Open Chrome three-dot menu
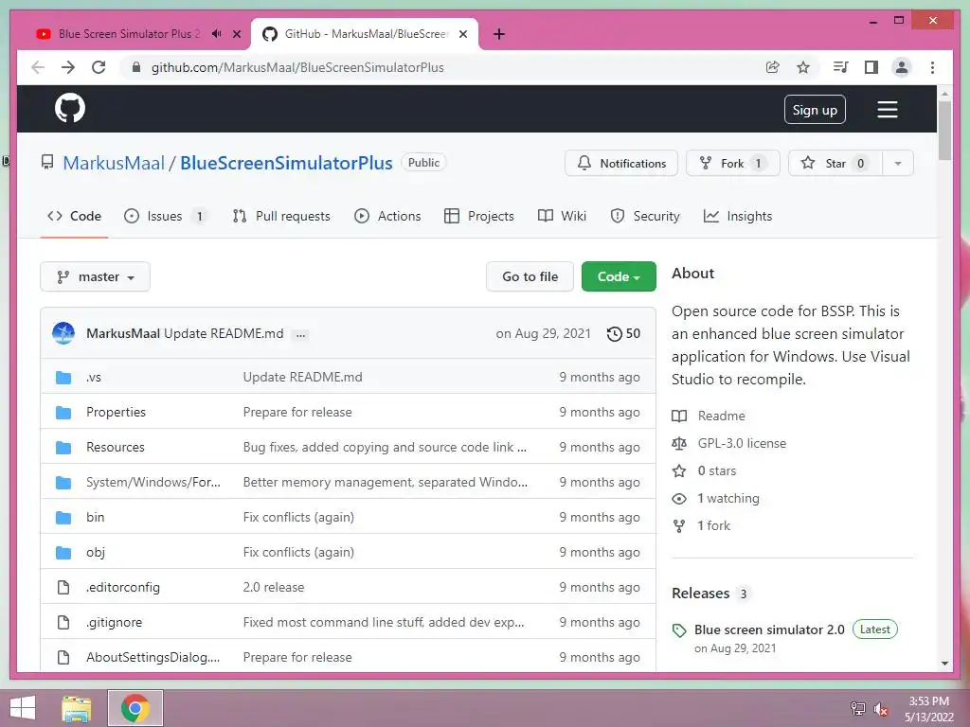This screenshot has height=727, width=970. coord(932,67)
